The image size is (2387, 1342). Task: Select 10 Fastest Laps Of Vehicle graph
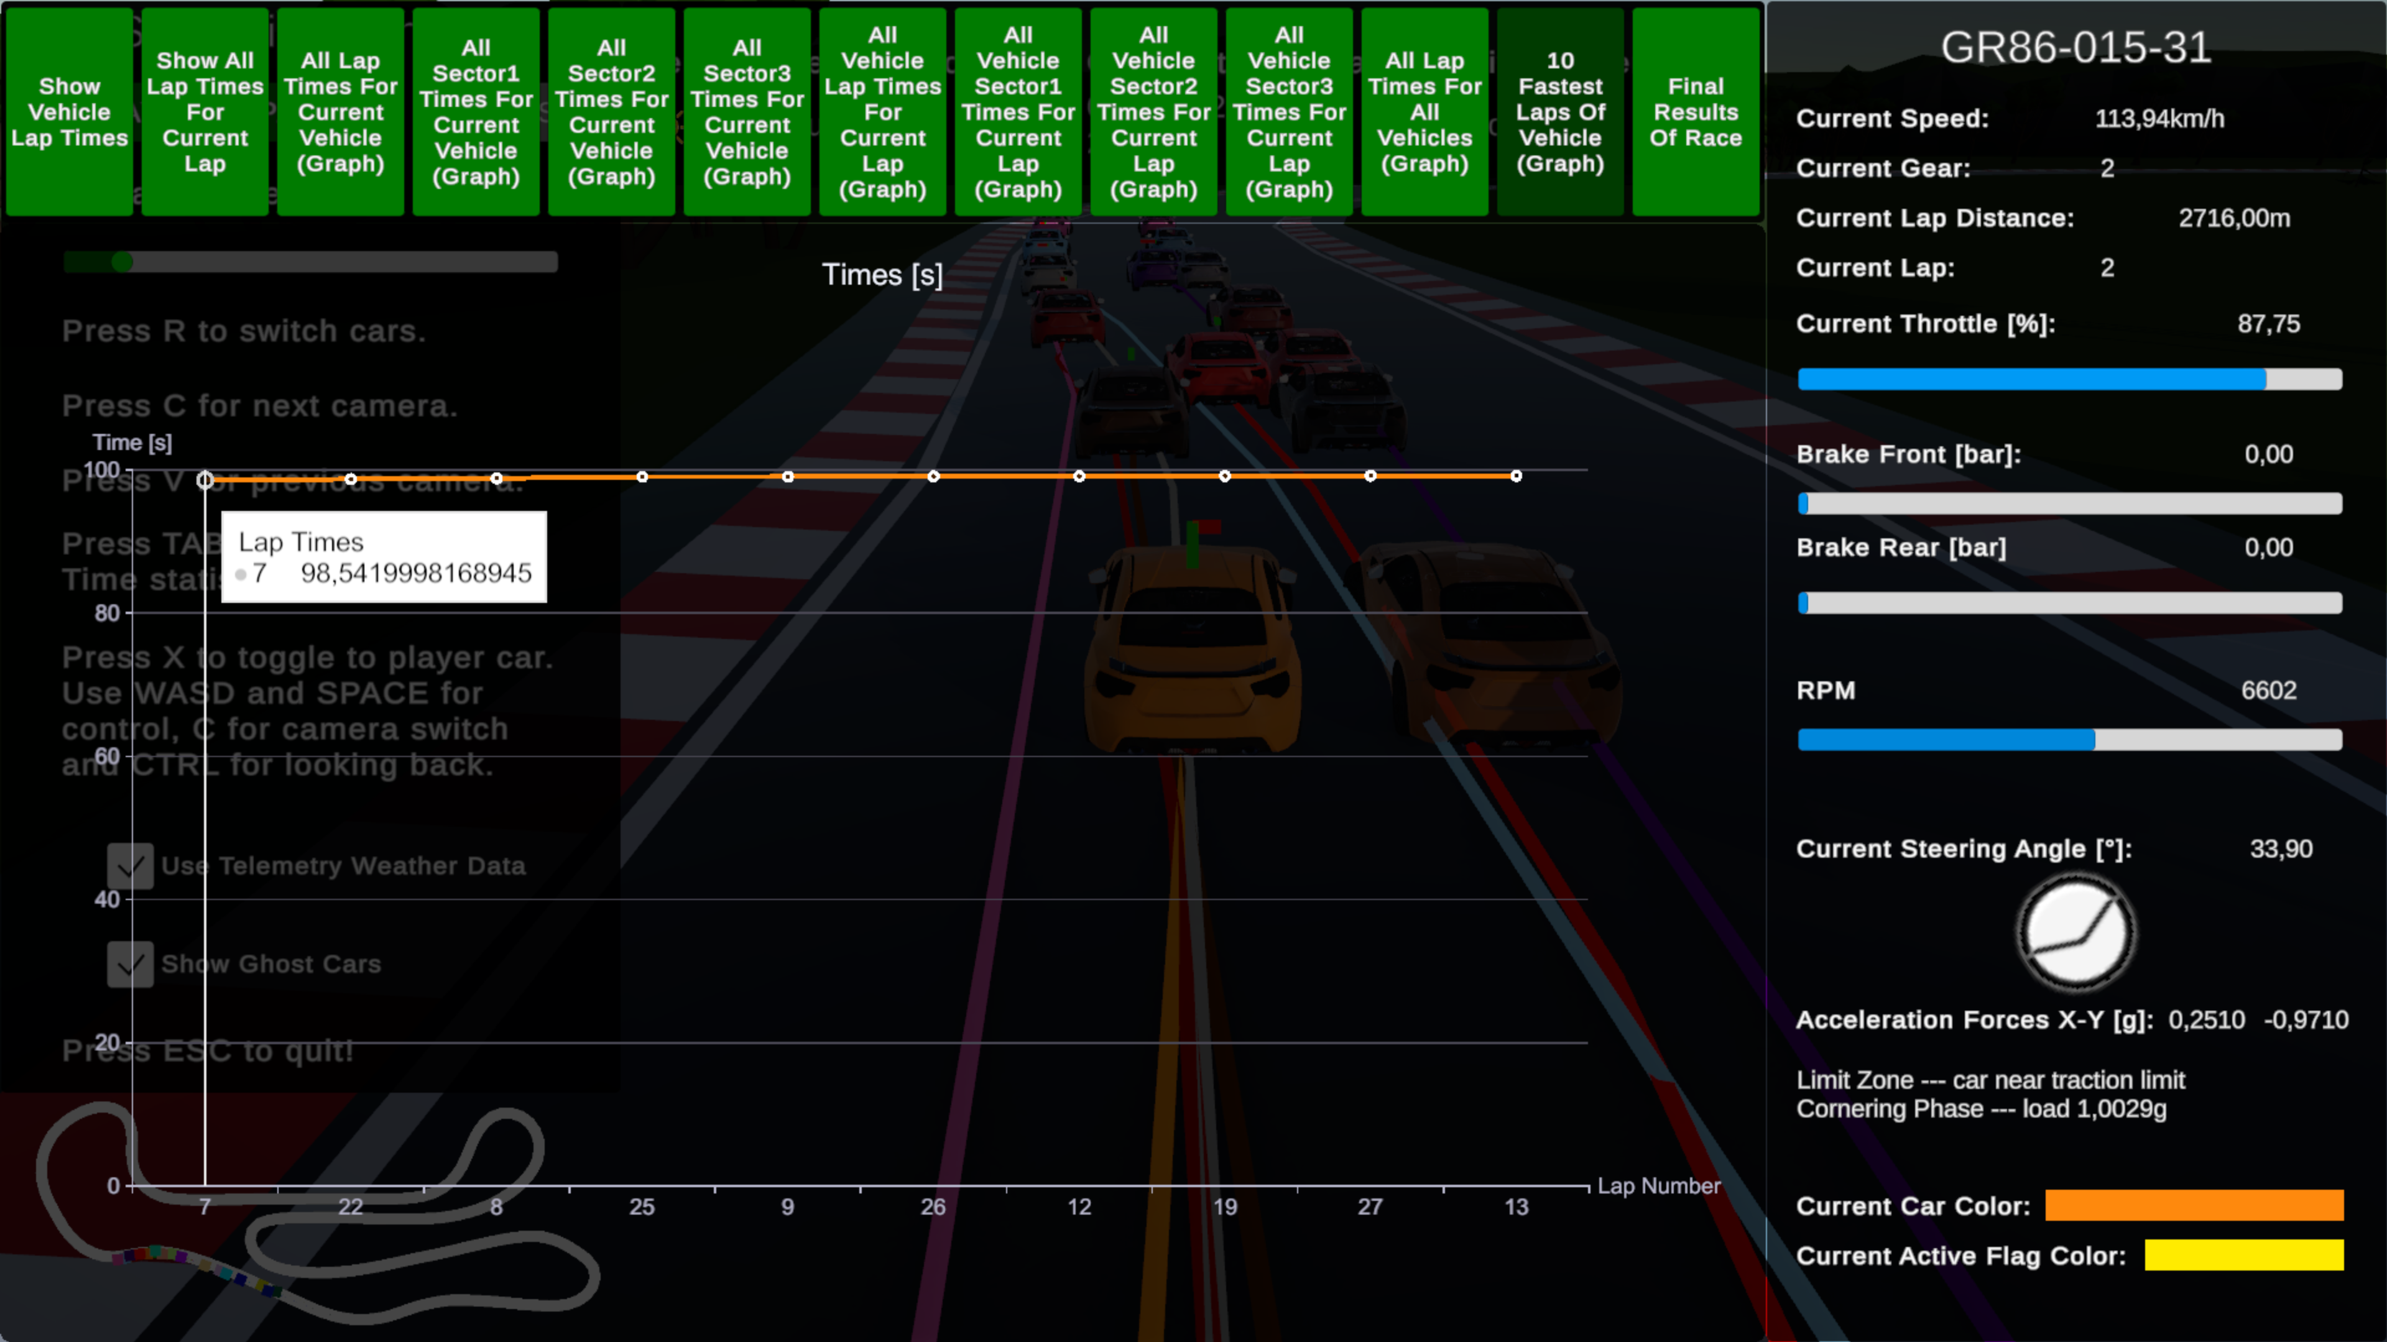click(x=1561, y=112)
